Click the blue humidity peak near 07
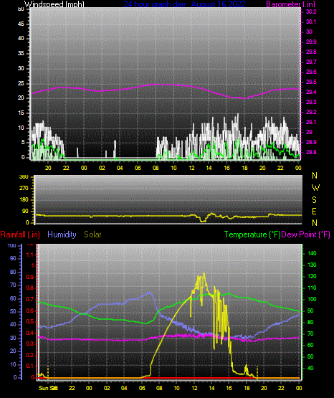 (x=149, y=293)
